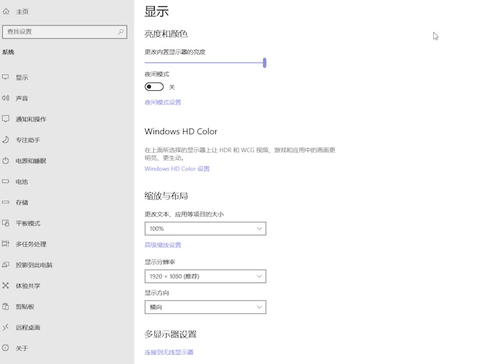Click the About info icon

pos(6,348)
